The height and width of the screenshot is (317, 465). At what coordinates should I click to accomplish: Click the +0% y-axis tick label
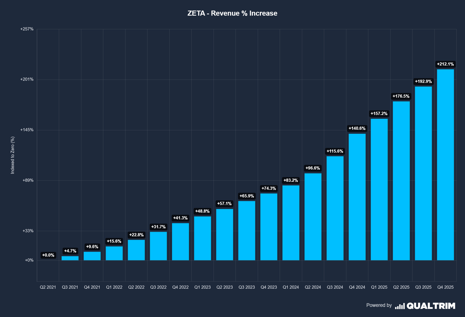tap(29, 260)
